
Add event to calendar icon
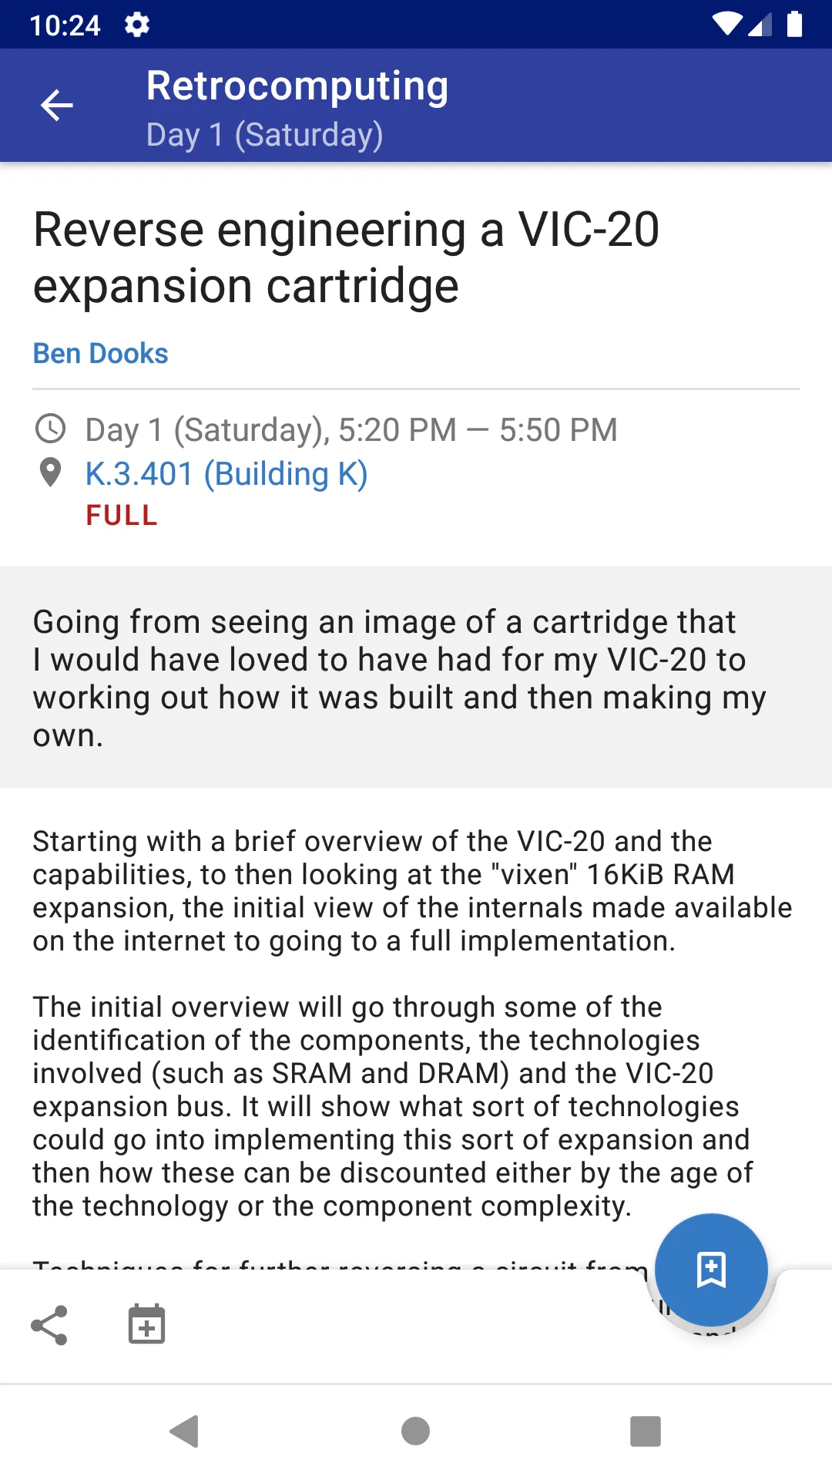click(x=146, y=1324)
